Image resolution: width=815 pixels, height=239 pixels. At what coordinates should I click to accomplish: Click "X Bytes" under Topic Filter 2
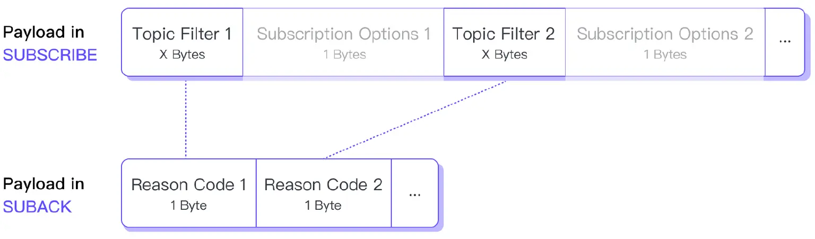504,55
